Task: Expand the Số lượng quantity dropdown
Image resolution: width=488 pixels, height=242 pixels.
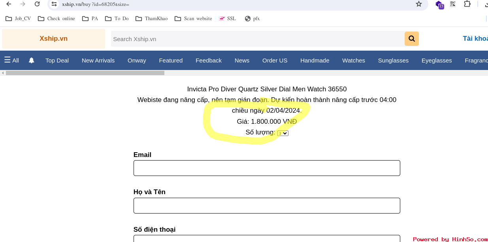Action: click(x=283, y=133)
